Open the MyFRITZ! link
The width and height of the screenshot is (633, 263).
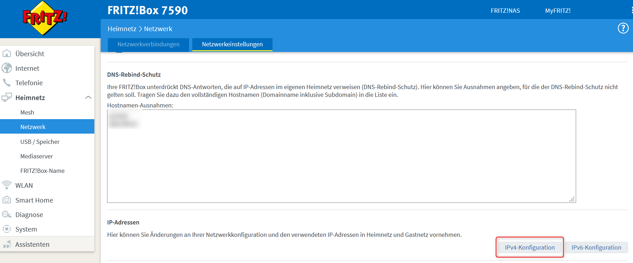[558, 11]
